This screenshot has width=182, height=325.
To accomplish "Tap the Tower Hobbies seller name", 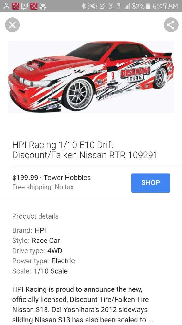I will (x=67, y=178).
